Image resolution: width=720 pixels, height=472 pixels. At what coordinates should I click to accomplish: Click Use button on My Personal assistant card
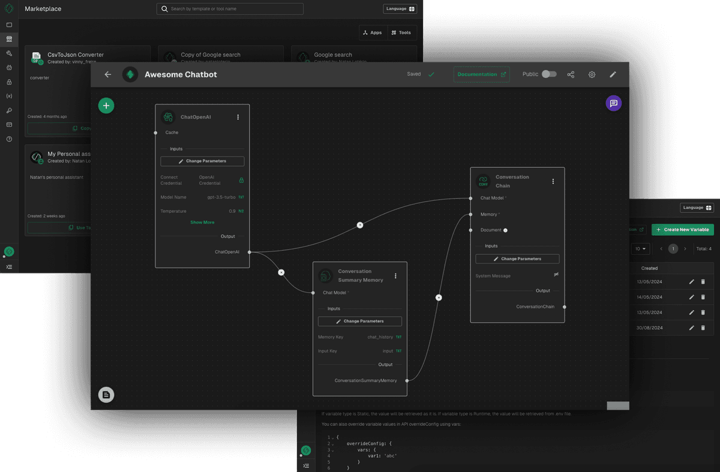coord(59,227)
